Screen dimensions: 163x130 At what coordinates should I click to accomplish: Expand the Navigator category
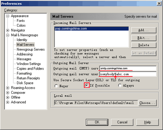7,30
